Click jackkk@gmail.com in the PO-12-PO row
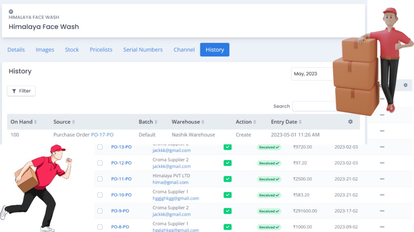Image resolution: width=414 pixels, height=232 pixels. pos(171,166)
